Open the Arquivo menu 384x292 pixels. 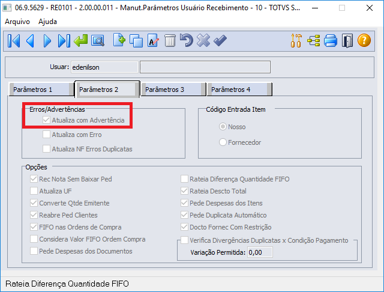click(17, 22)
